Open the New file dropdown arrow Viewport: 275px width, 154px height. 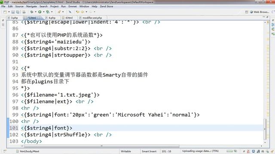click(9, 12)
